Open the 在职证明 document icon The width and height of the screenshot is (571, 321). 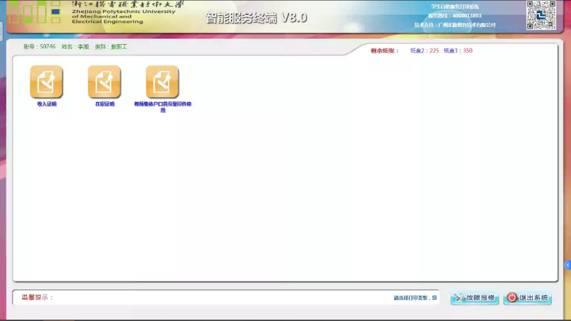click(104, 82)
